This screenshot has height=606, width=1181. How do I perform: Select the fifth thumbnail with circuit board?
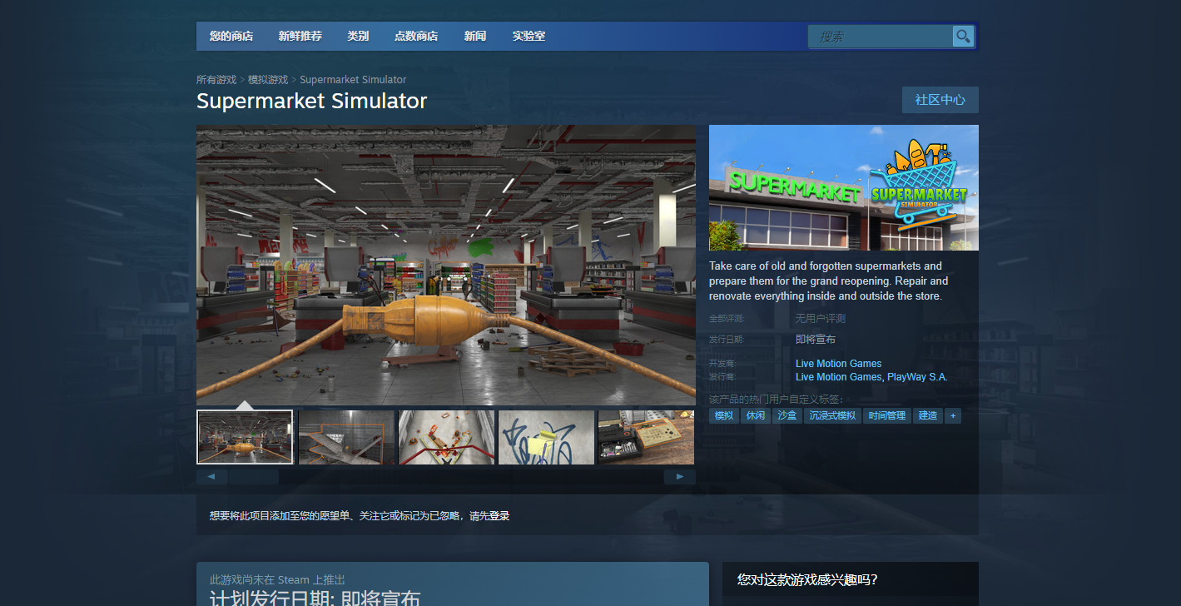(646, 437)
